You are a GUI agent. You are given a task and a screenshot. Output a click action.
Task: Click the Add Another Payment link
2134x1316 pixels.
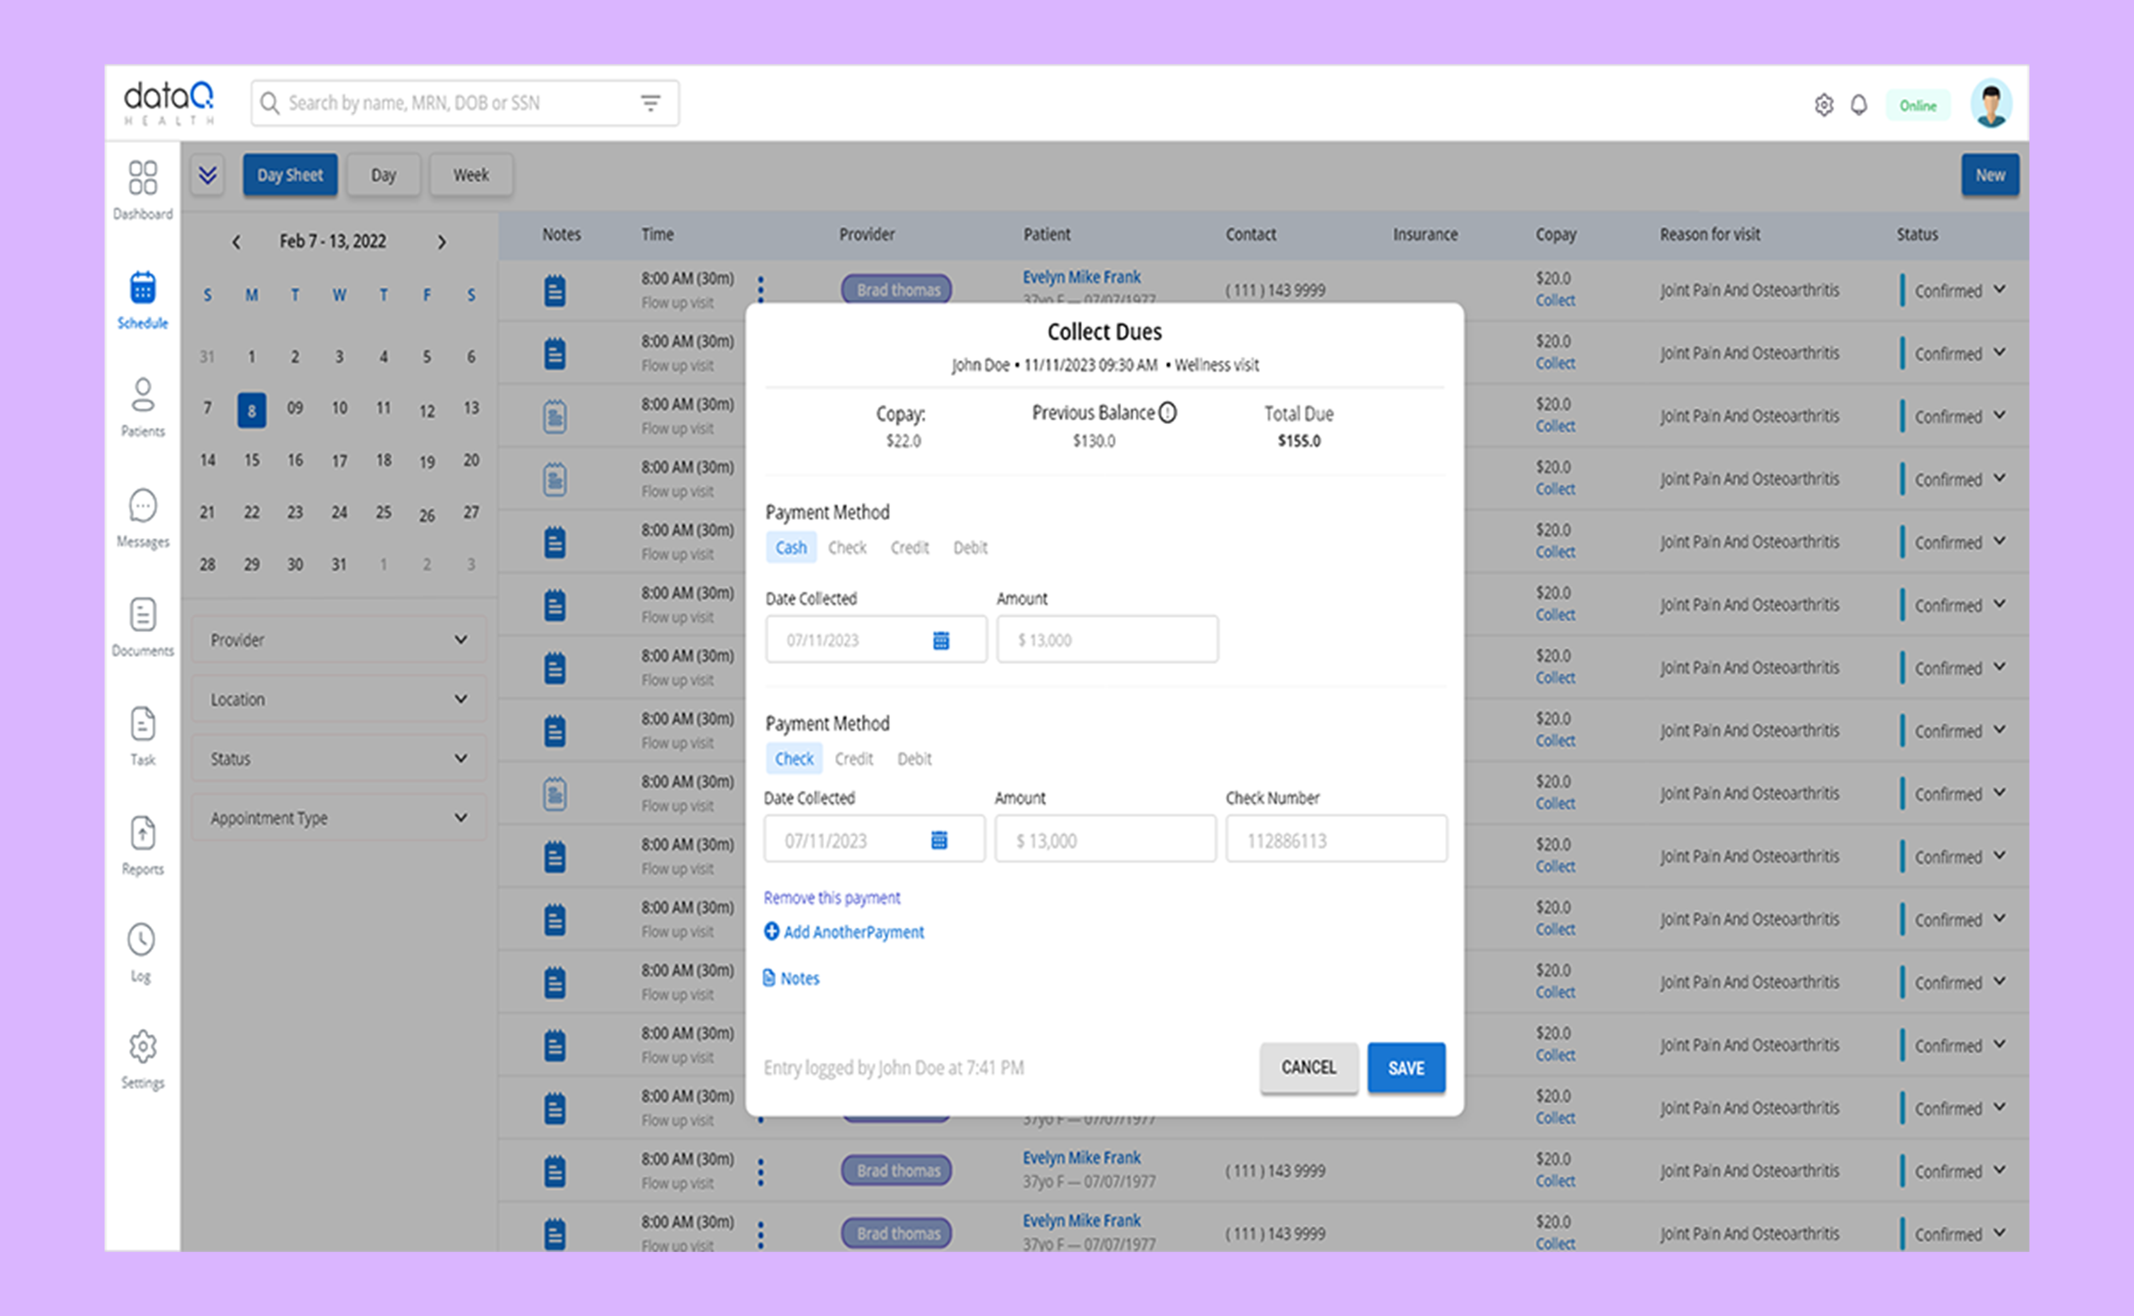[x=844, y=932]
